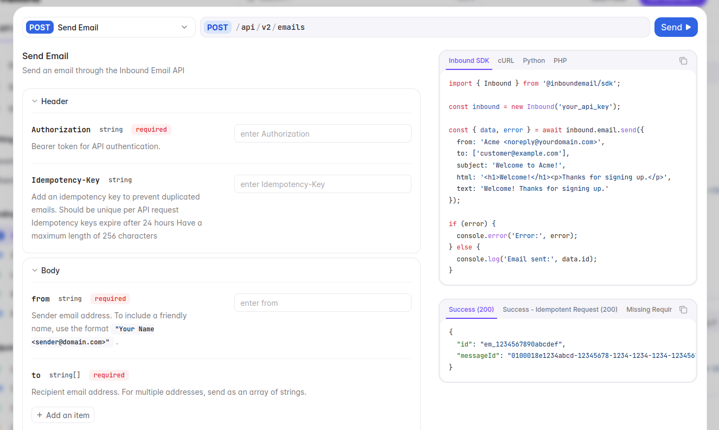Click the /api/v2/emails URL bar

pos(425,27)
